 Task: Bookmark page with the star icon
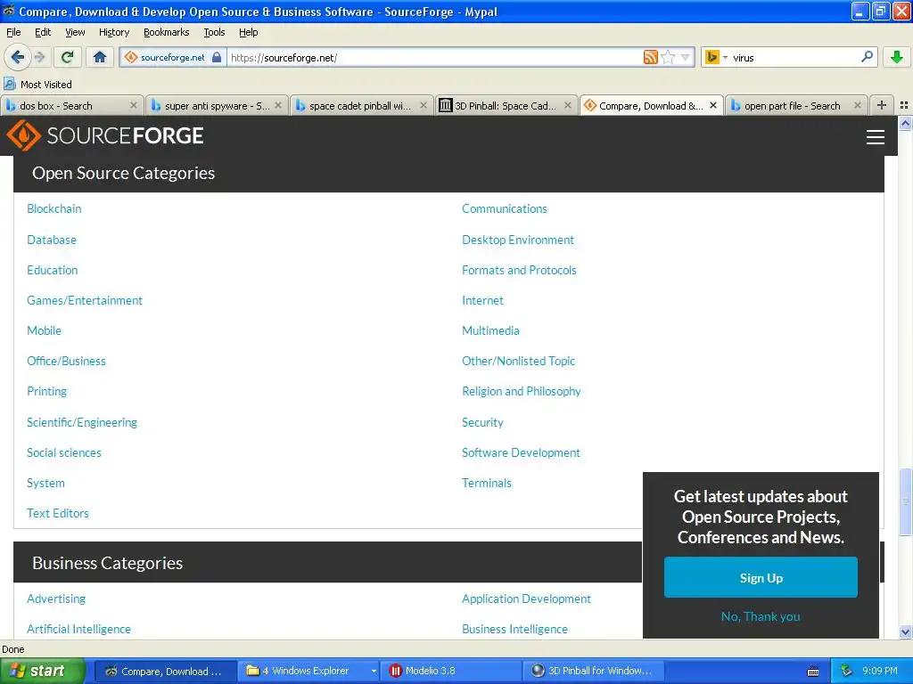[x=668, y=57]
